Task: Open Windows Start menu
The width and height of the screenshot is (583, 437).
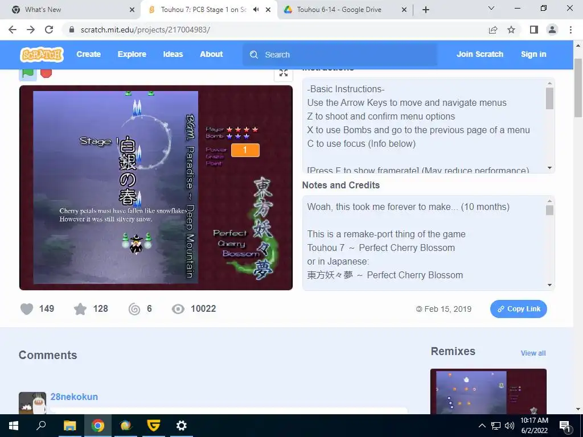Action: click(14, 426)
